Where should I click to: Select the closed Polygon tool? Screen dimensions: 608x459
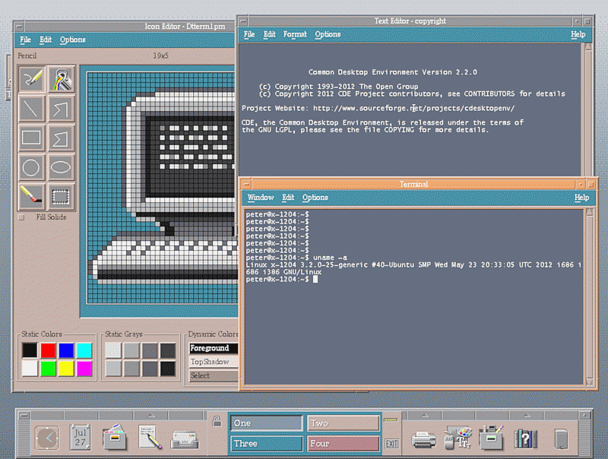[61, 138]
